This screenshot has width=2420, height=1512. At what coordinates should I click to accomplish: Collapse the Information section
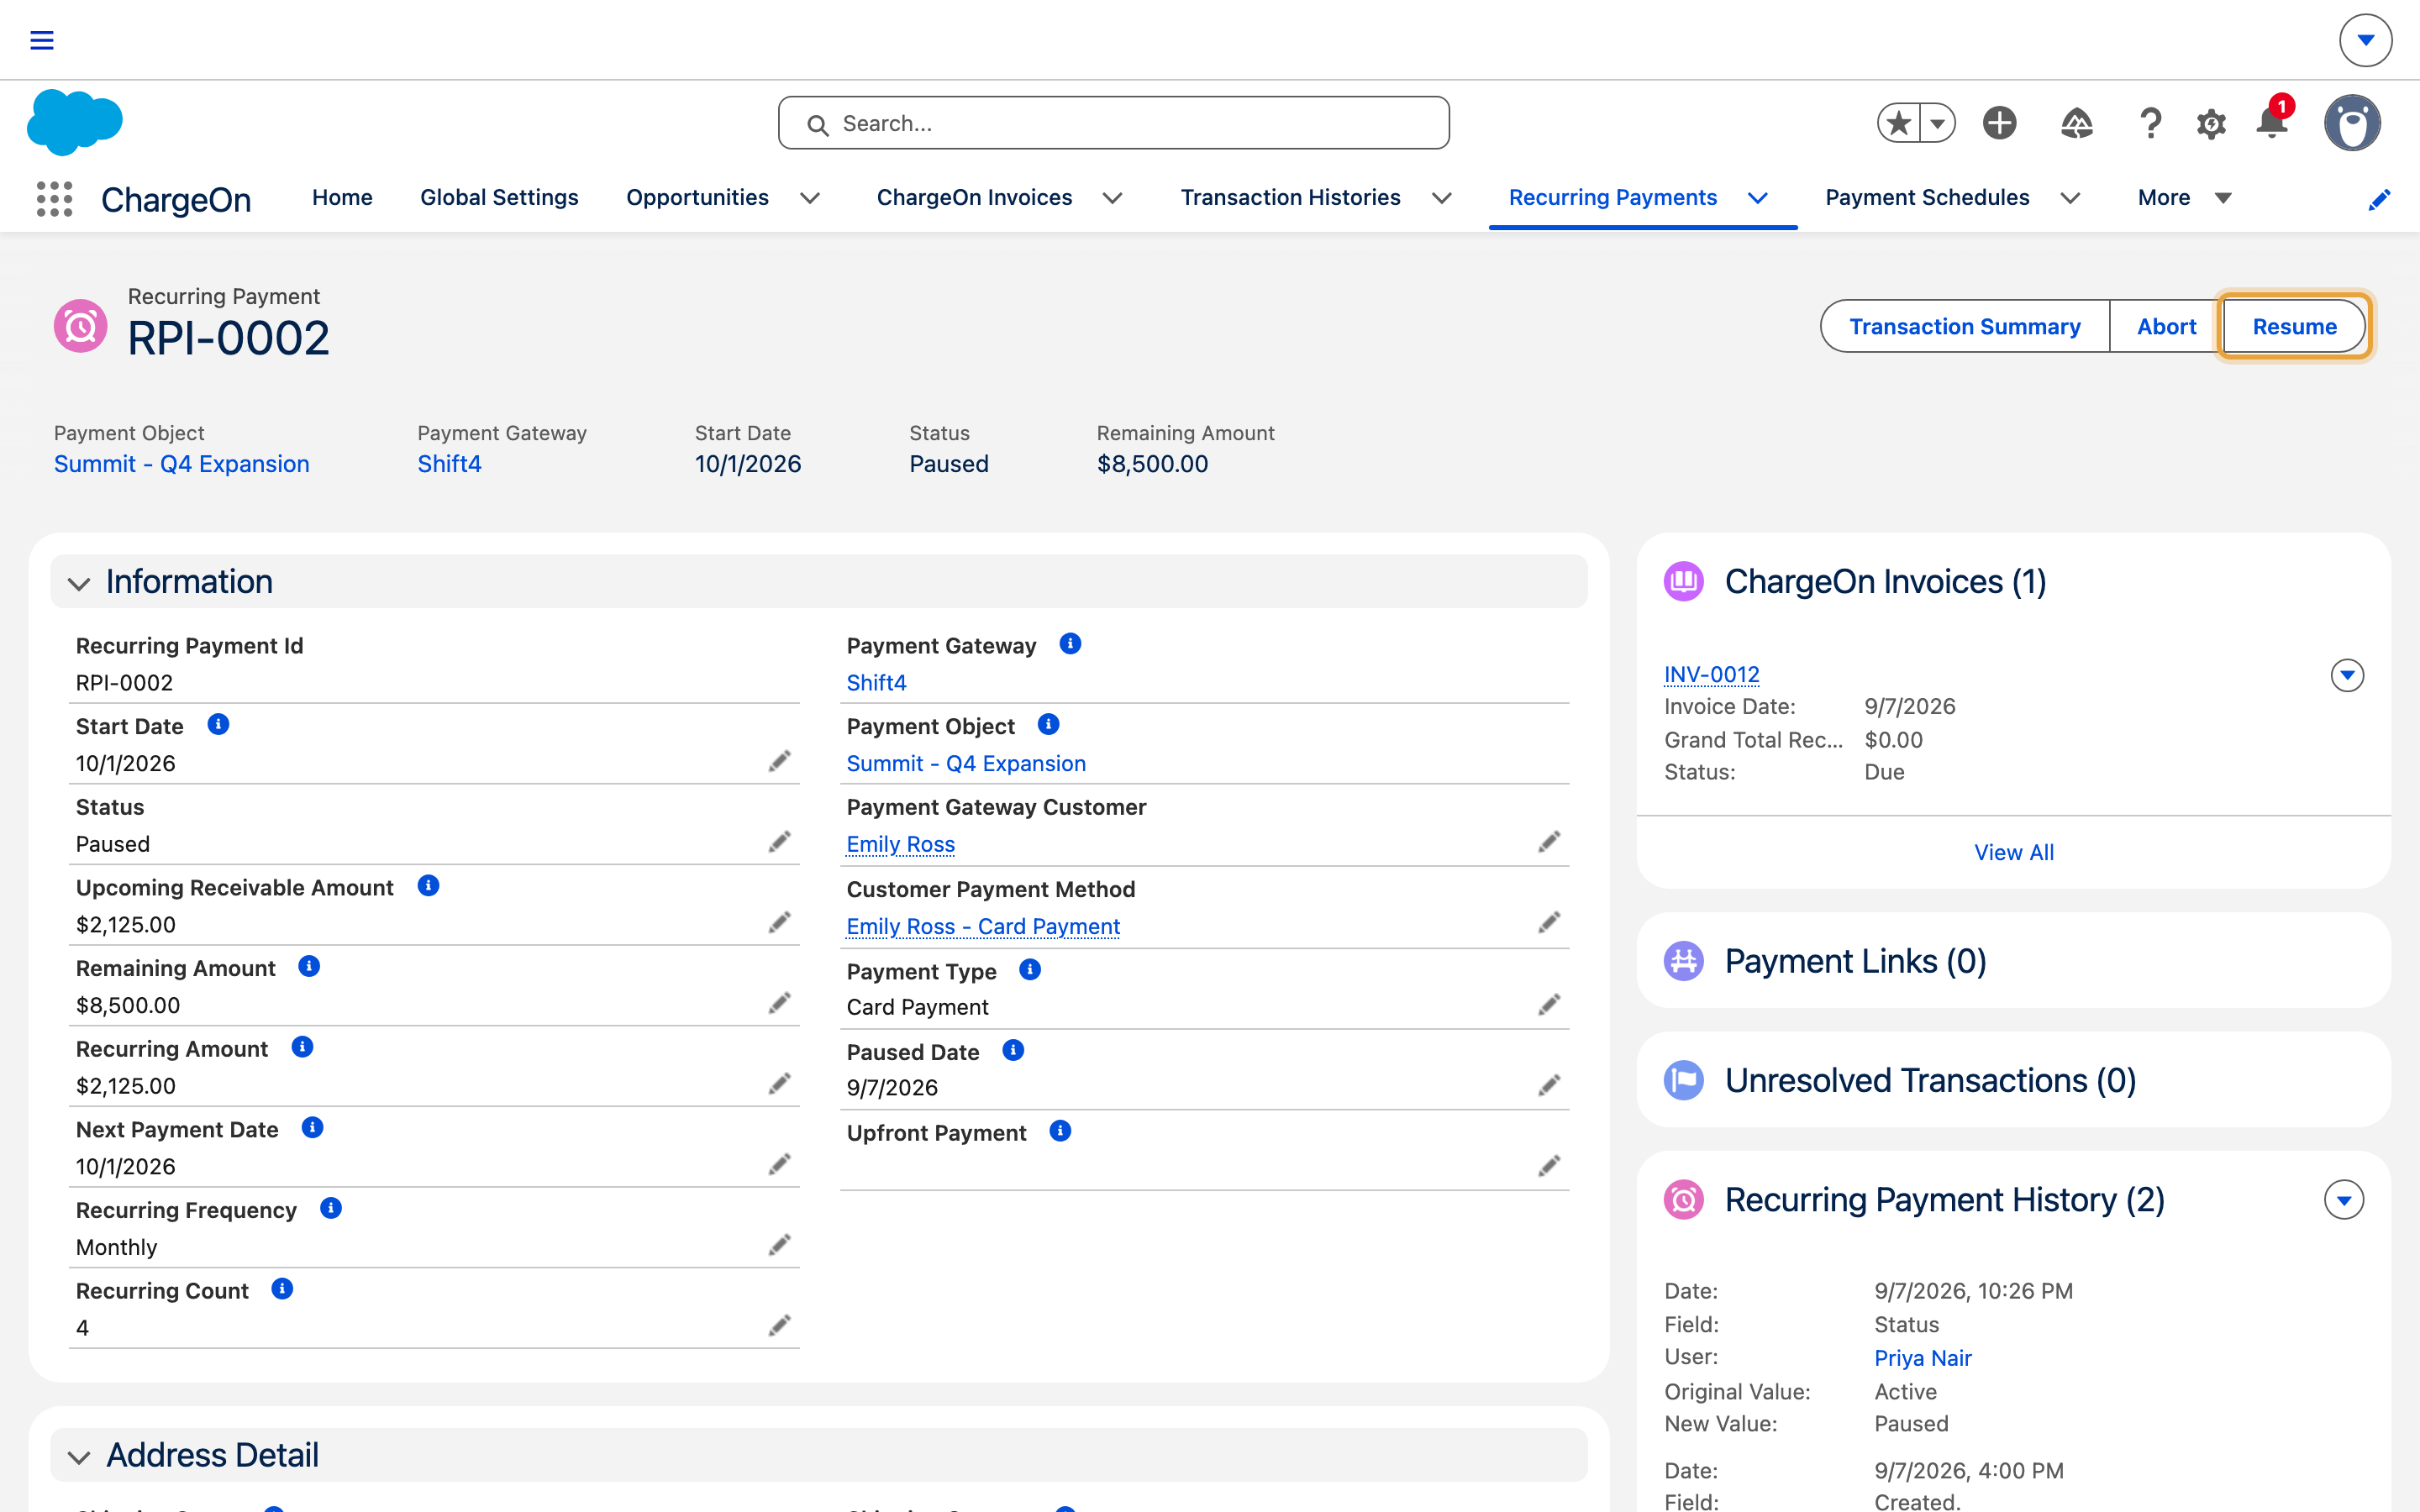[x=79, y=583]
